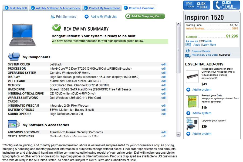Start a Live Chat with Click to Chat
The width and height of the screenshot is (243, 162).
[x=197, y=5]
